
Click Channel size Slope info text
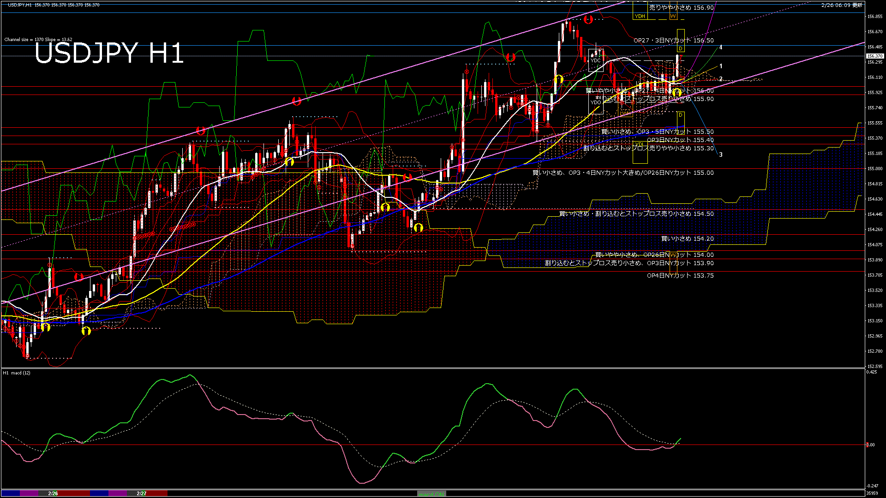pyautogui.click(x=38, y=40)
